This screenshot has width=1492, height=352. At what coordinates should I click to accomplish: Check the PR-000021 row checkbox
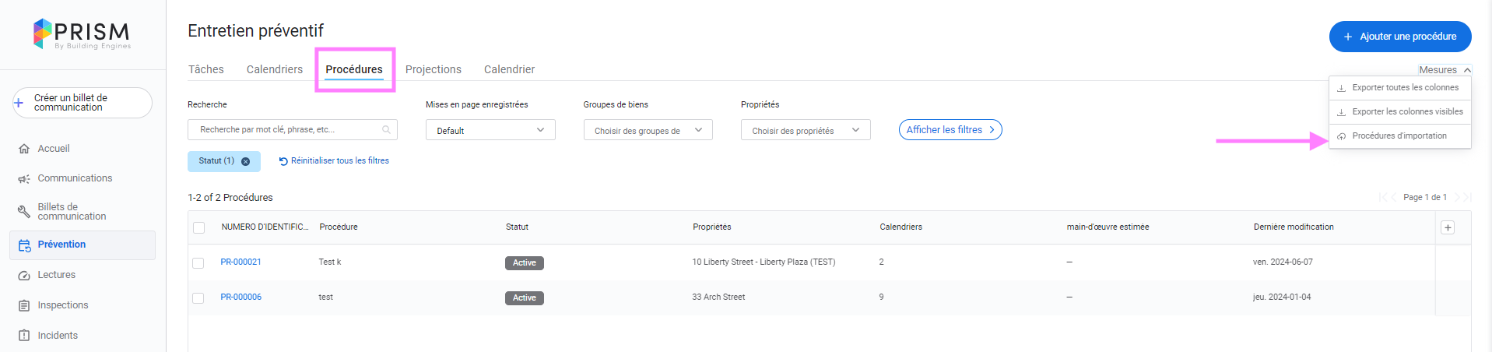click(198, 263)
